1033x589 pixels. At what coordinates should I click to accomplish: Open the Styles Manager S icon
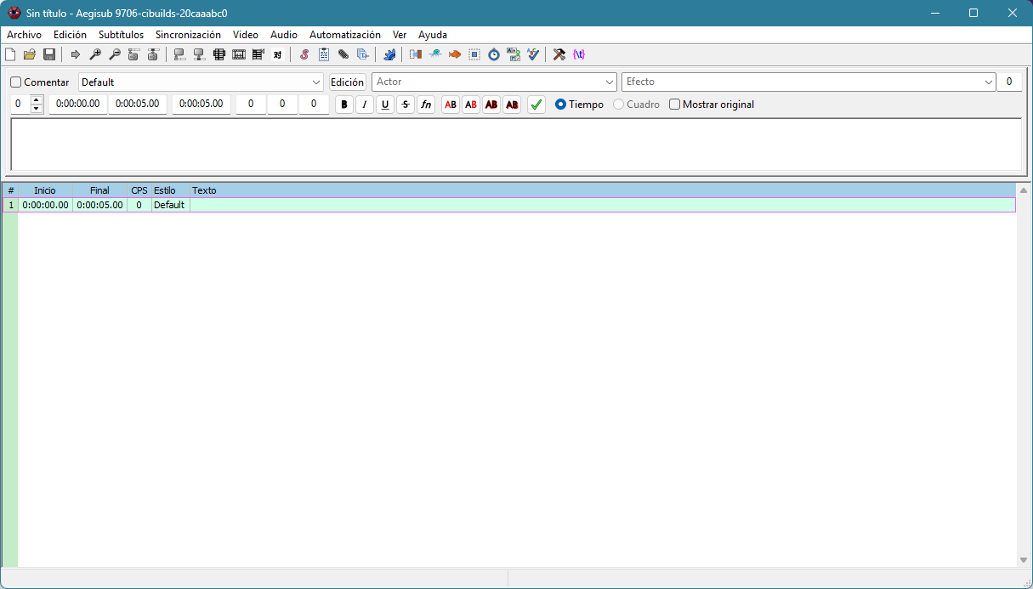pyautogui.click(x=304, y=54)
